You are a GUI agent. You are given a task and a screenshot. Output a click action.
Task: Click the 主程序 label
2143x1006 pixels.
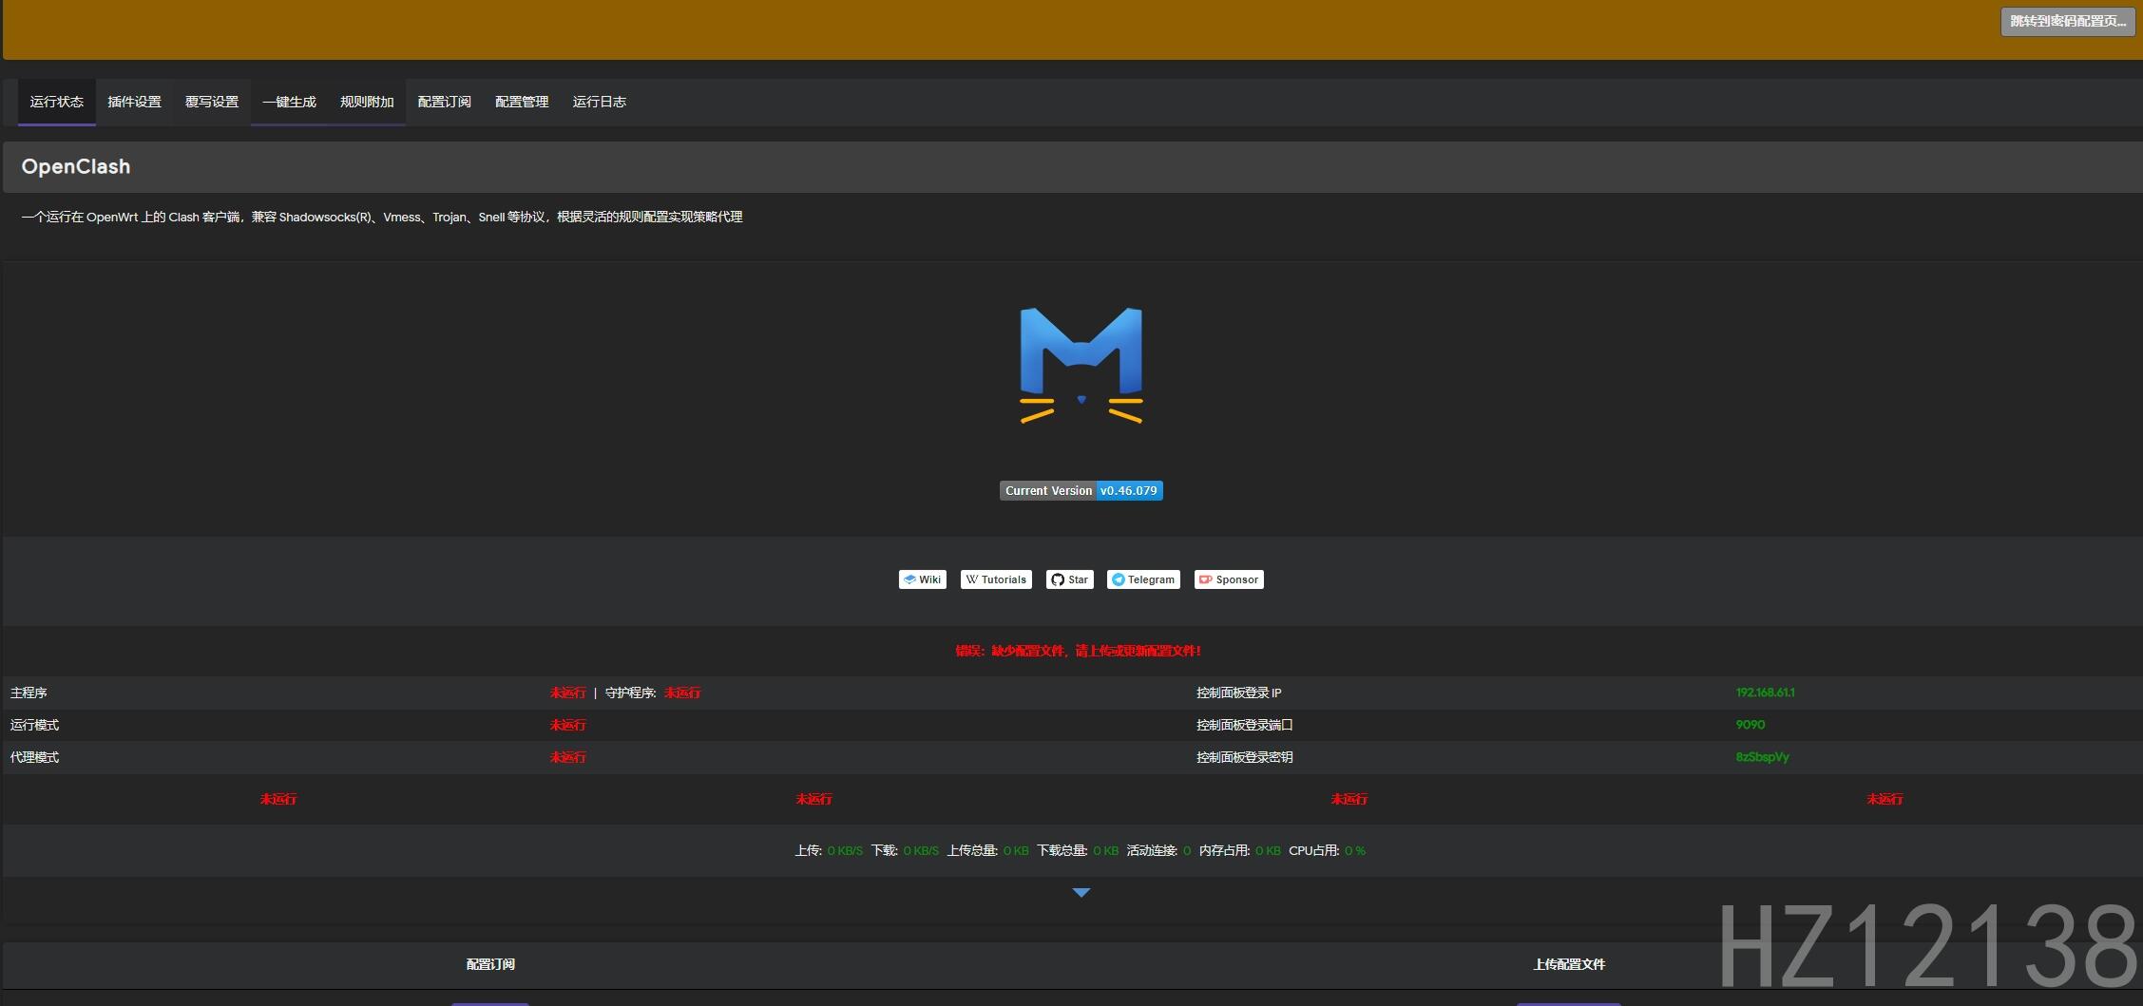coord(29,693)
